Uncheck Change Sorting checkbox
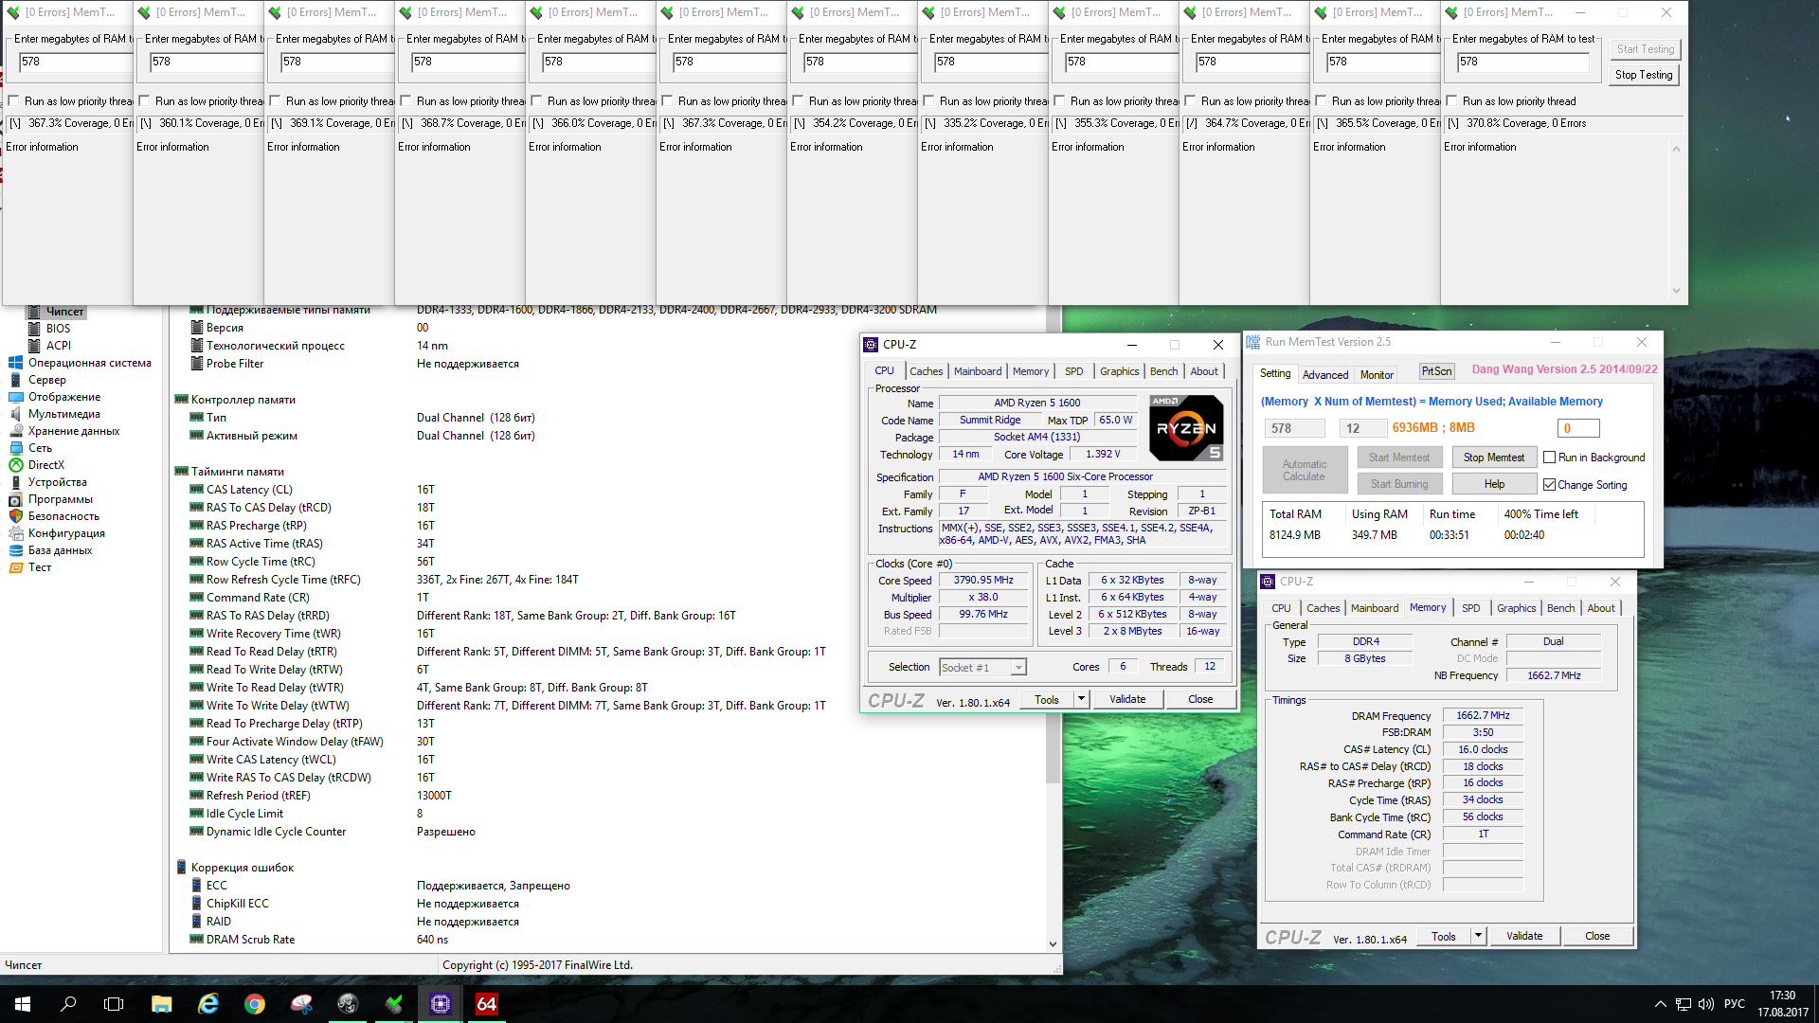This screenshot has width=1819, height=1023. [x=1550, y=485]
